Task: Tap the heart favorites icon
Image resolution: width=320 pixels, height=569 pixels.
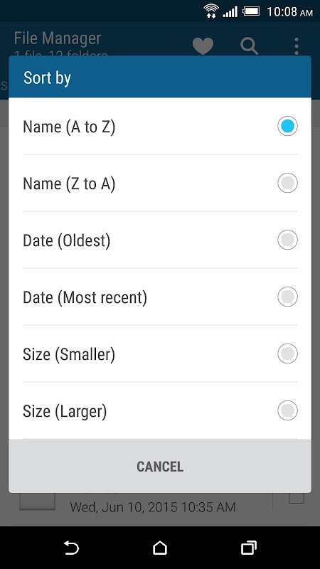Action: (x=203, y=46)
